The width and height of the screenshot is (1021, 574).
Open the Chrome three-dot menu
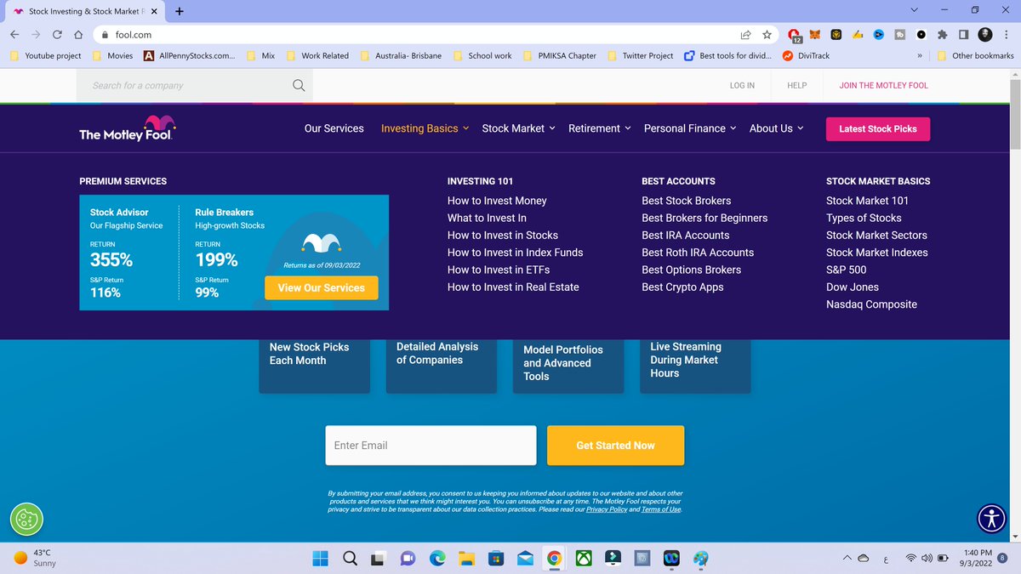pos(1007,35)
